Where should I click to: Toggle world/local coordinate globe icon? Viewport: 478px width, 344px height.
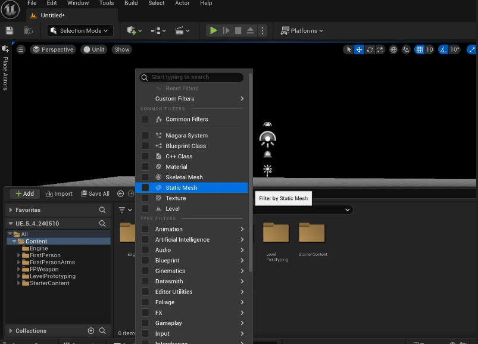click(393, 49)
